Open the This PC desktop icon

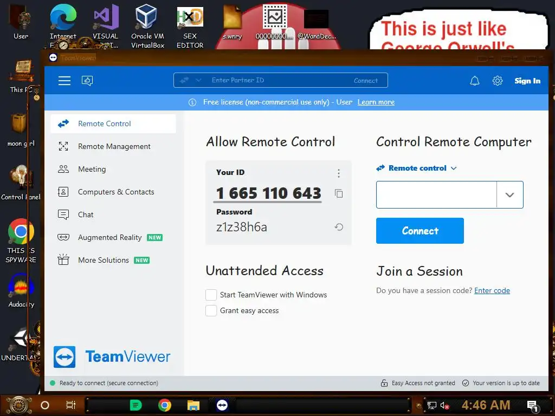(21, 76)
